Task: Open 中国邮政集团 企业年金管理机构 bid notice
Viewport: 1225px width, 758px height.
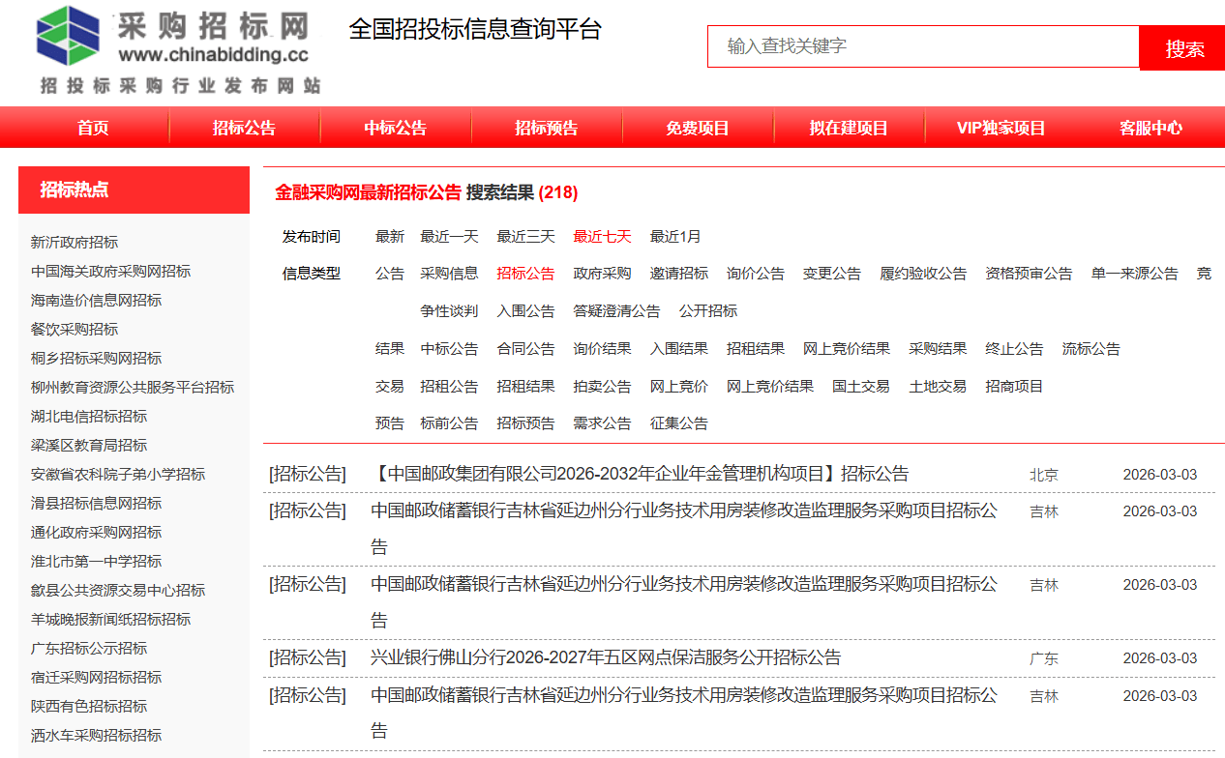Action: pyautogui.click(x=640, y=474)
